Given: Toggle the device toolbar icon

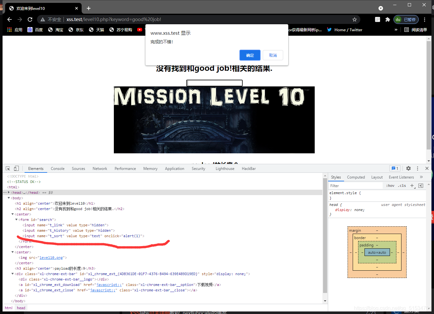Looking at the screenshot, I should coord(16,168).
